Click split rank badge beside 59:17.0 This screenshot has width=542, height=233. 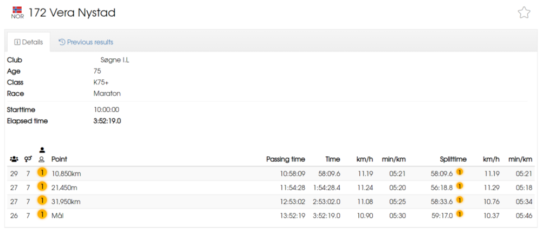(460, 214)
